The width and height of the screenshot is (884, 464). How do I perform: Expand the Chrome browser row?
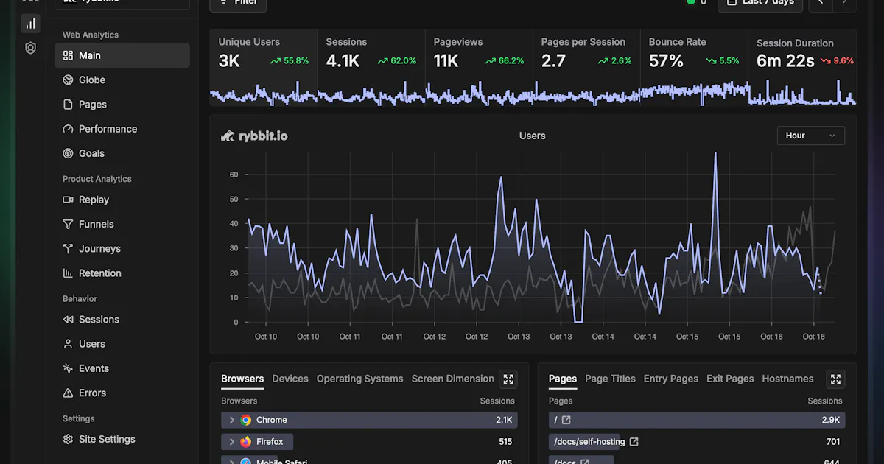(231, 420)
